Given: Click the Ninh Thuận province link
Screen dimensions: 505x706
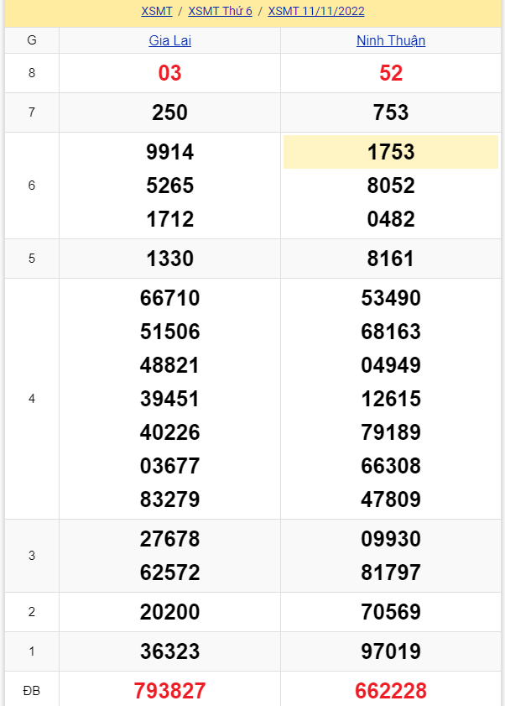Looking at the screenshot, I should point(391,40).
